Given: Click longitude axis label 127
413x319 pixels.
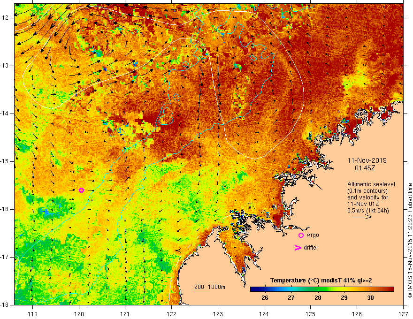Looking at the screenshot, I should pos(403,314).
